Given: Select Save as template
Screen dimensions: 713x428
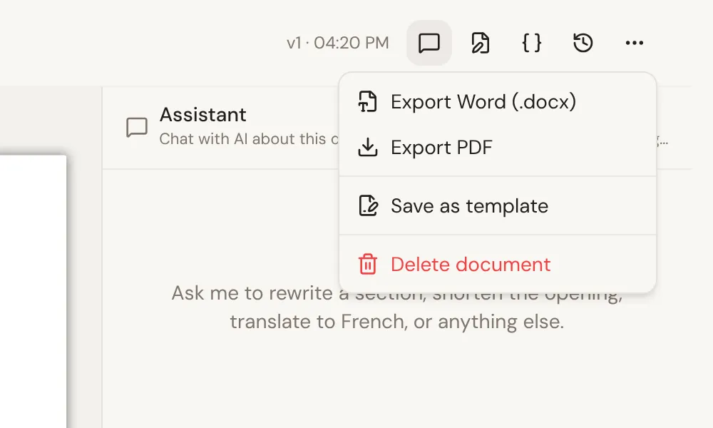Looking at the screenshot, I should pos(498,205).
